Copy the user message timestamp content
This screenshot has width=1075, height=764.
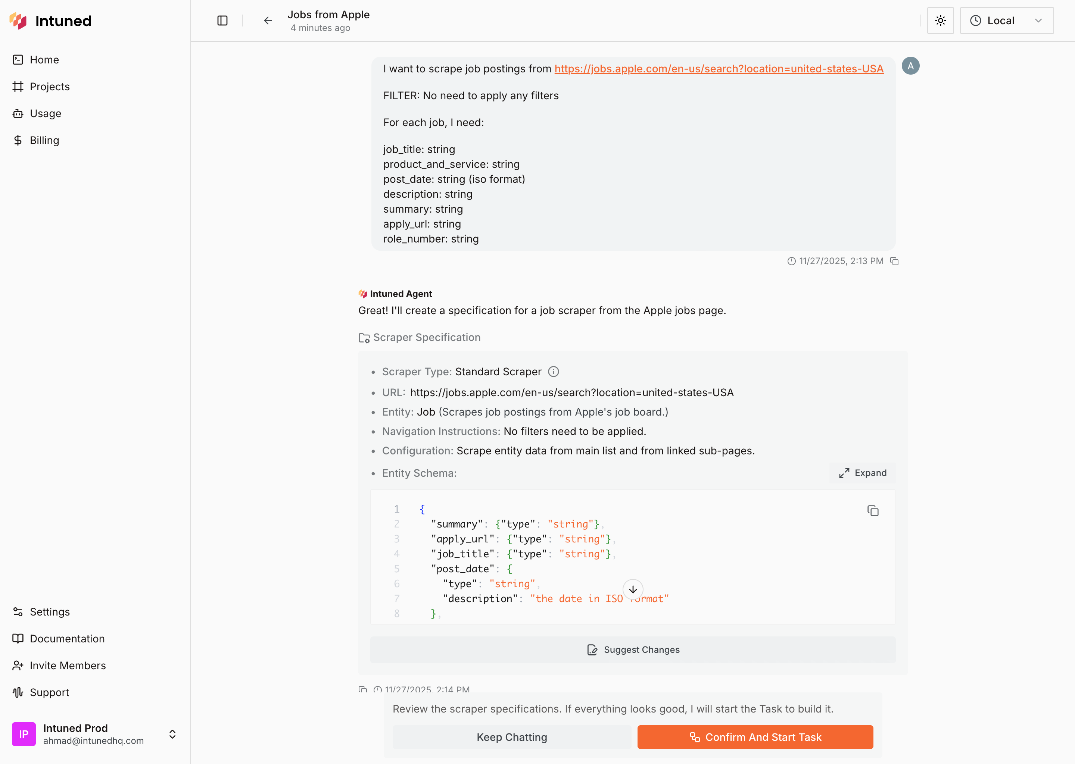(x=894, y=261)
